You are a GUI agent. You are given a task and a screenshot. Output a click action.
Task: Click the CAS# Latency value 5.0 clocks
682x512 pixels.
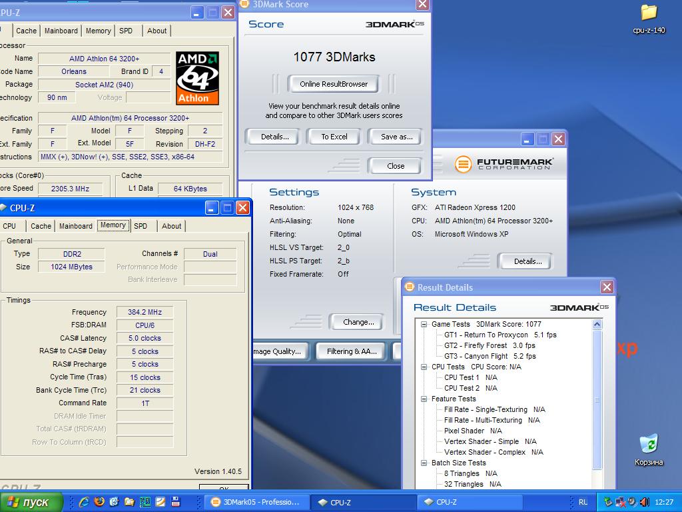(x=145, y=338)
